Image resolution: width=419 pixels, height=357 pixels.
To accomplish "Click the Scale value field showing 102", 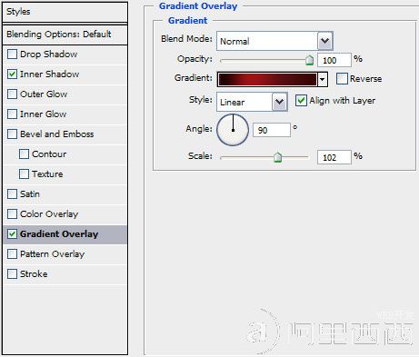I will [334, 157].
